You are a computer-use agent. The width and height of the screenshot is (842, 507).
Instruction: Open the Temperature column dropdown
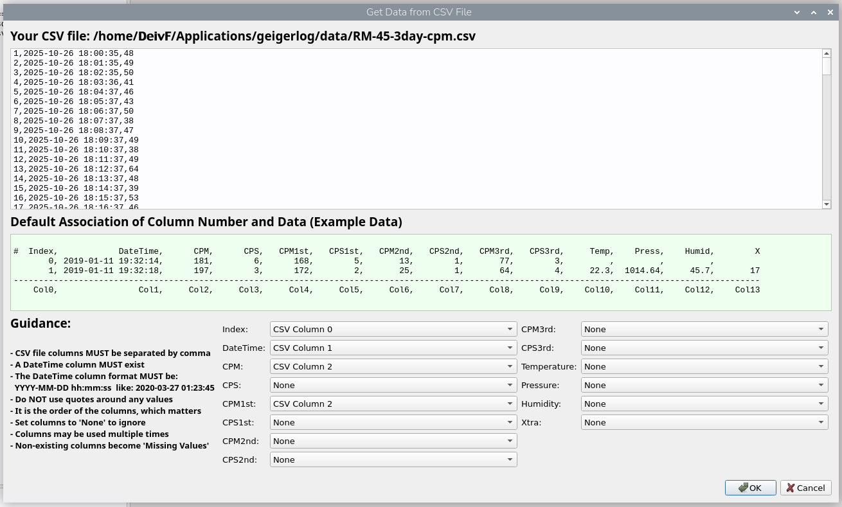coord(704,366)
